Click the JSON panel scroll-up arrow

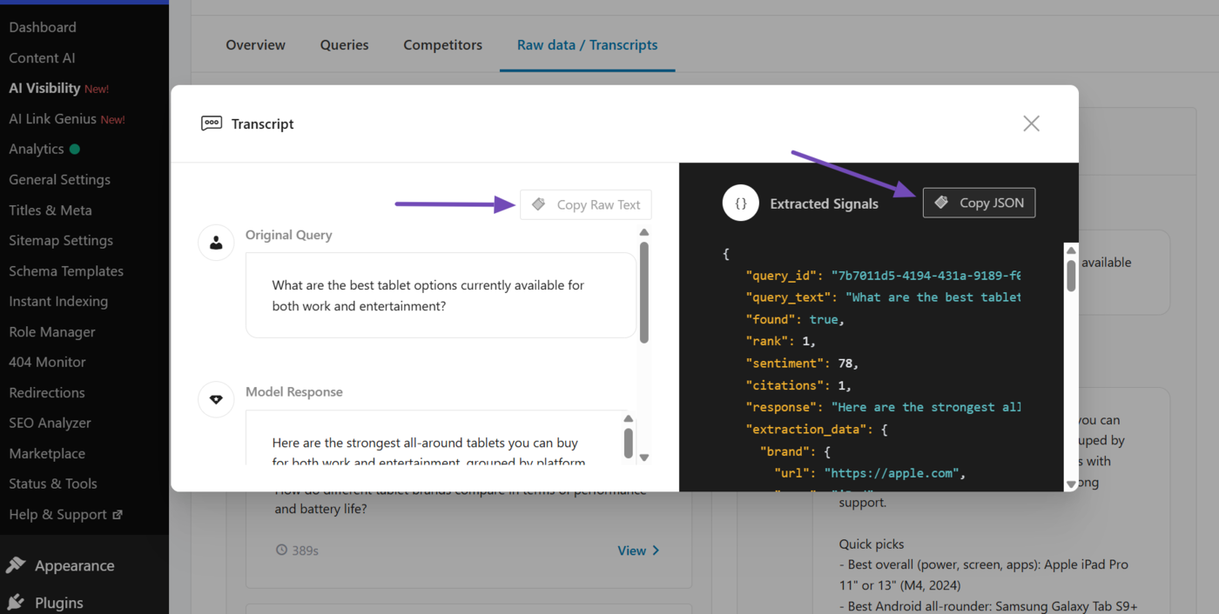(1071, 250)
